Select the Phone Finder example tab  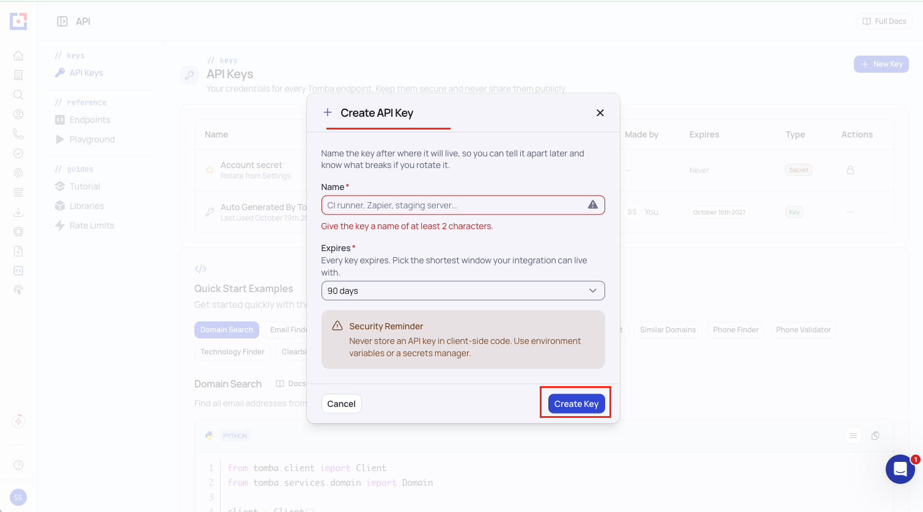735,330
